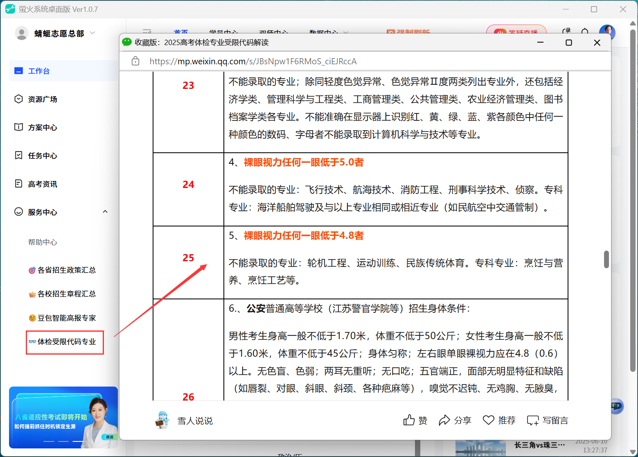Select the 资源广场 sidebar icon
638x457 pixels.
[18, 99]
